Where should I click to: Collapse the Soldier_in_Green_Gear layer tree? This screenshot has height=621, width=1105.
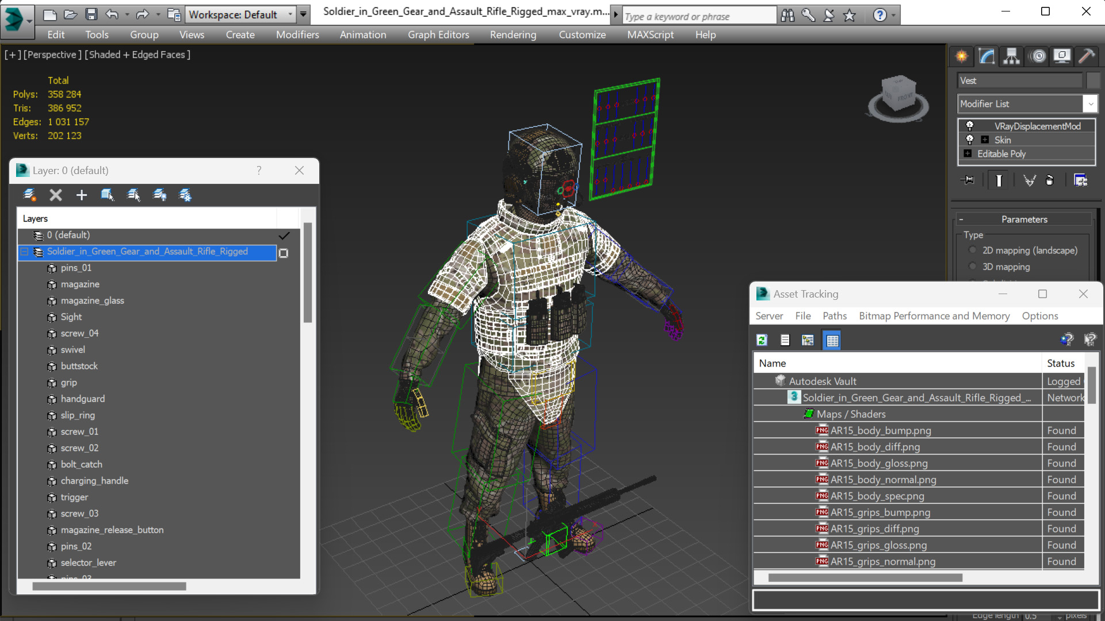[x=25, y=252]
